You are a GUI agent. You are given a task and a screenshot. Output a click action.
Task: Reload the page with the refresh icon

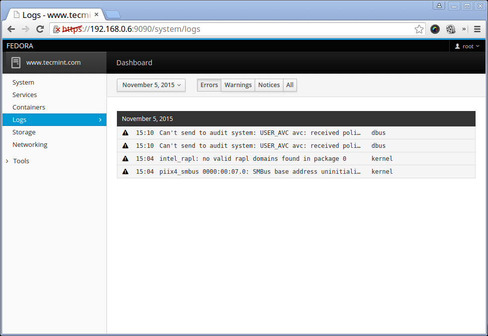40,29
